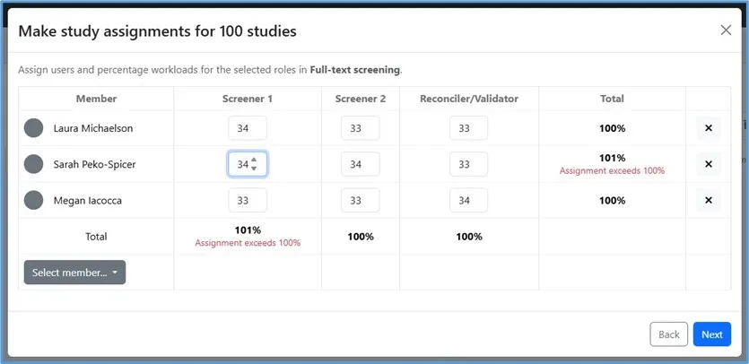Focus Megan's Screener 2 percentage field
The height and width of the screenshot is (364, 749).
[x=360, y=201]
